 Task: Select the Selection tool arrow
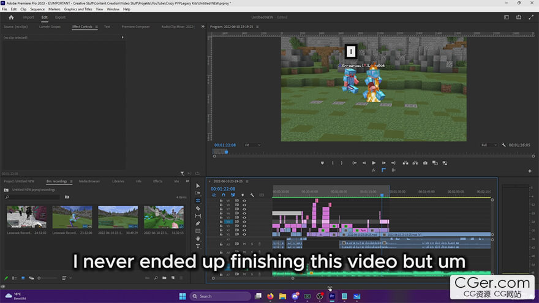pyautogui.click(x=198, y=186)
